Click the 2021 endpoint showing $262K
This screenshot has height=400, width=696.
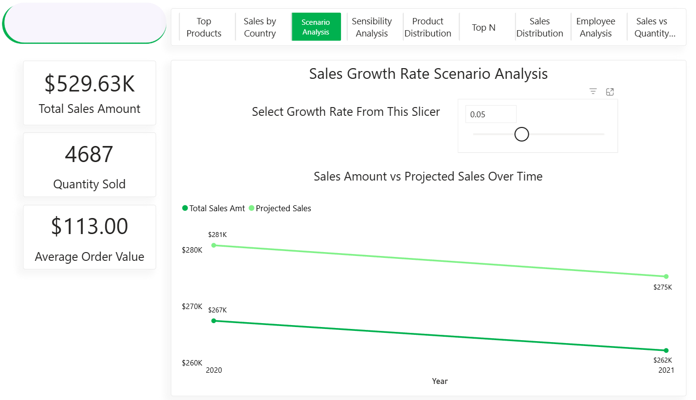pyautogui.click(x=665, y=350)
